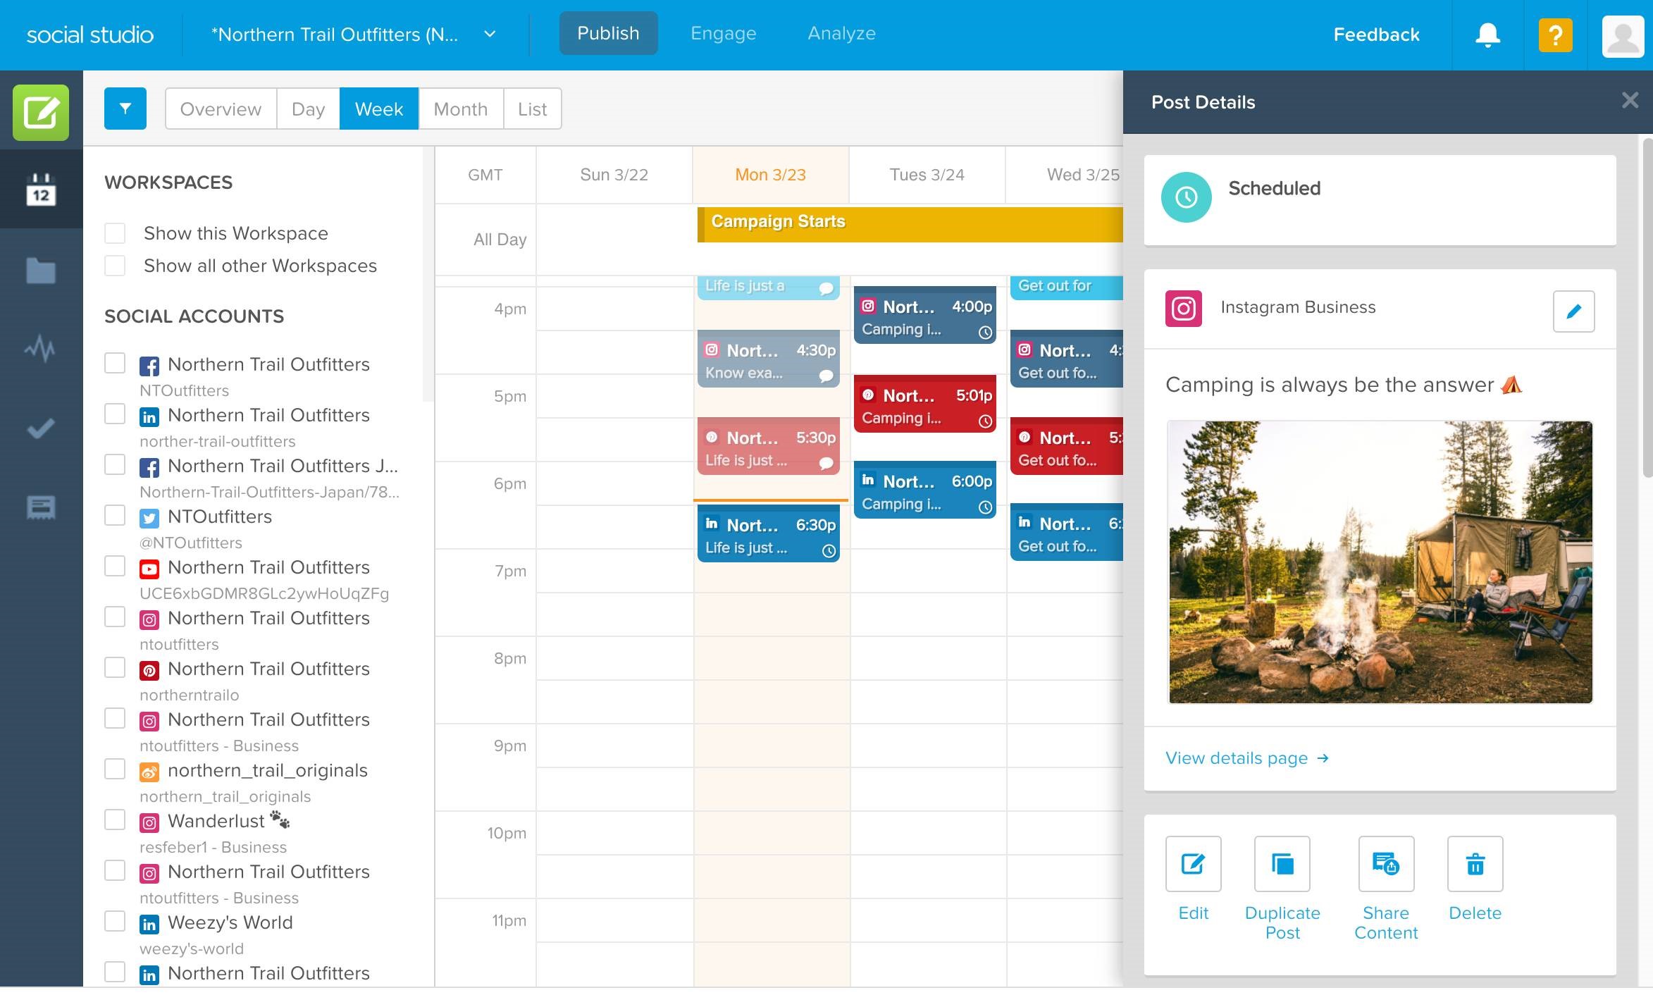
Task: Expand Northern Trail Outfitters account selector dropdown
Action: click(493, 33)
